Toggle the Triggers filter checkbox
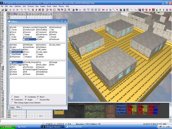172x129 pixels. pos(11,62)
